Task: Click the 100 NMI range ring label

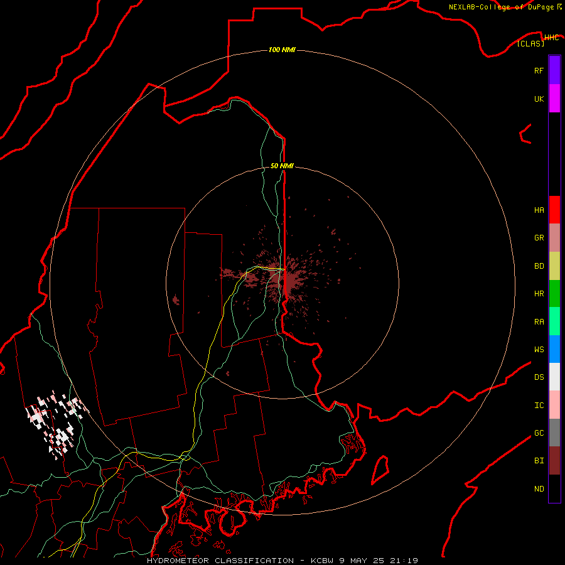Action: pyautogui.click(x=282, y=50)
